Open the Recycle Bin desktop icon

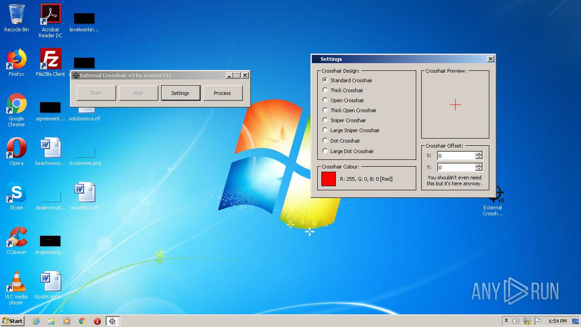point(16,18)
